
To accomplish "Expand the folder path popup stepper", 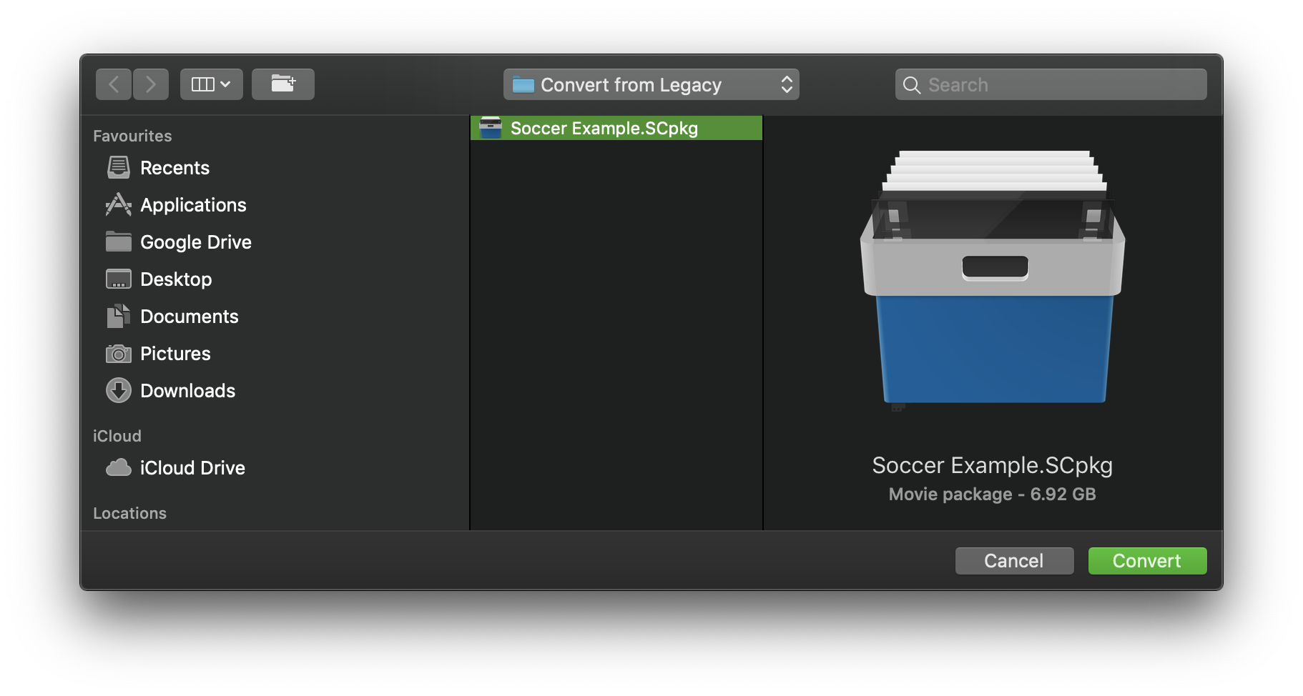I will 787,84.
